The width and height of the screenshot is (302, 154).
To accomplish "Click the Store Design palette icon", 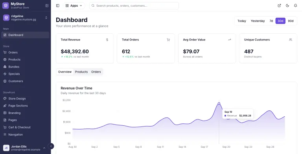I will click(5, 99).
